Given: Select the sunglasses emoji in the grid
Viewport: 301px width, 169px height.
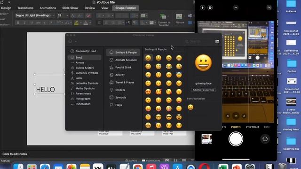Looking at the screenshot, I should (x=169, y=117).
